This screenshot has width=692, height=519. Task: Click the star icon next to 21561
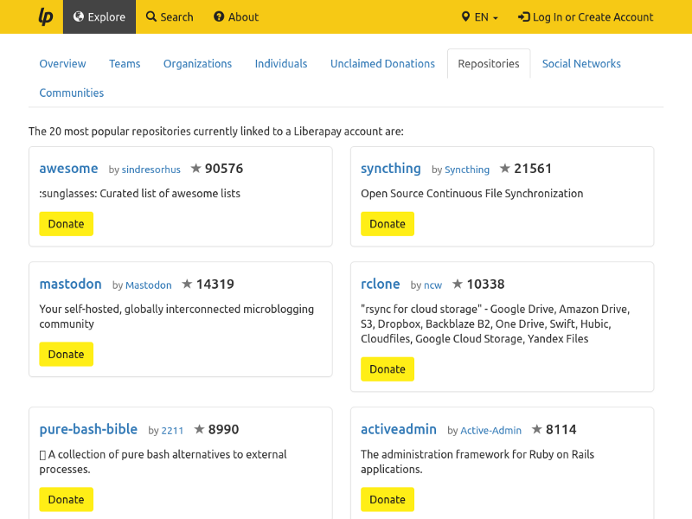(505, 168)
